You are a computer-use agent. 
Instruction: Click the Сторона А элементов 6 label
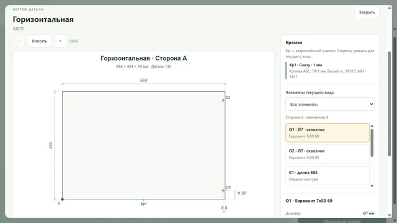(x=307, y=117)
